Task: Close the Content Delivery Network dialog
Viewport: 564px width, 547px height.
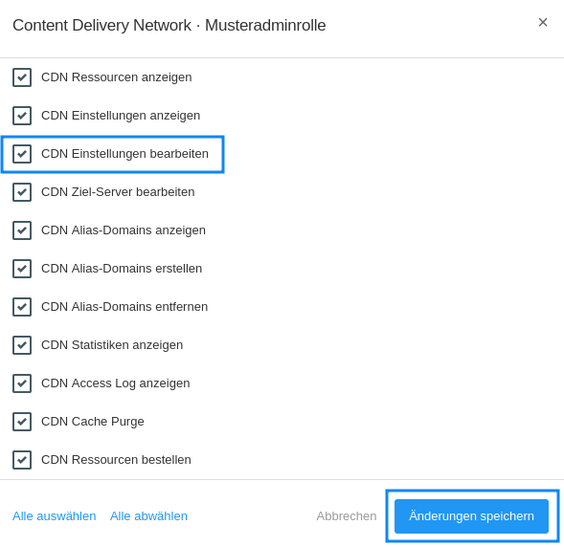Action: tap(542, 22)
